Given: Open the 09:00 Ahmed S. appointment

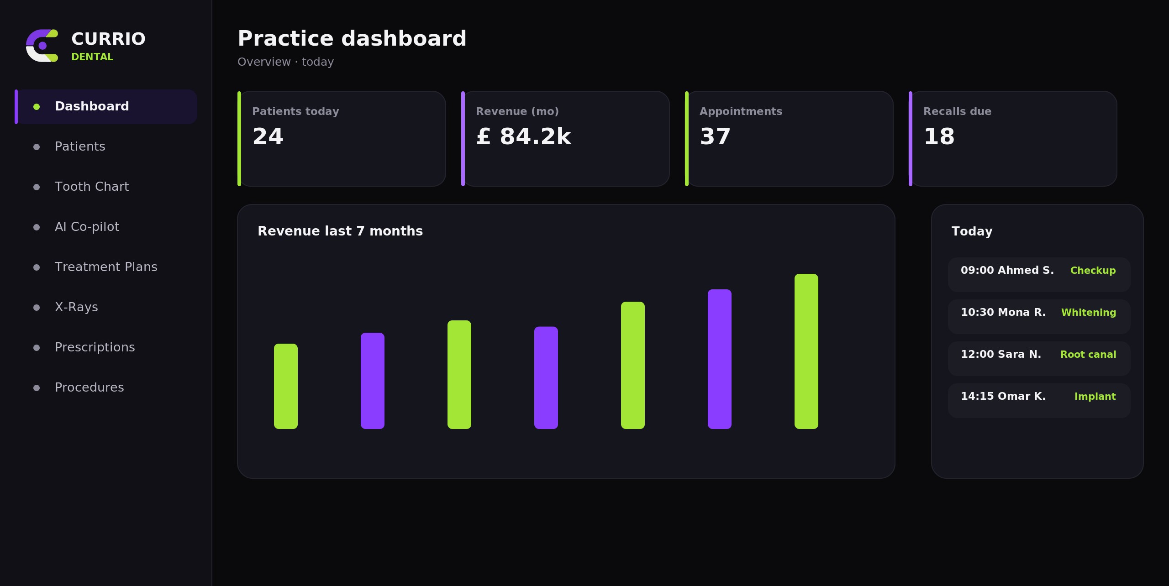Looking at the screenshot, I should pyautogui.click(x=1039, y=275).
